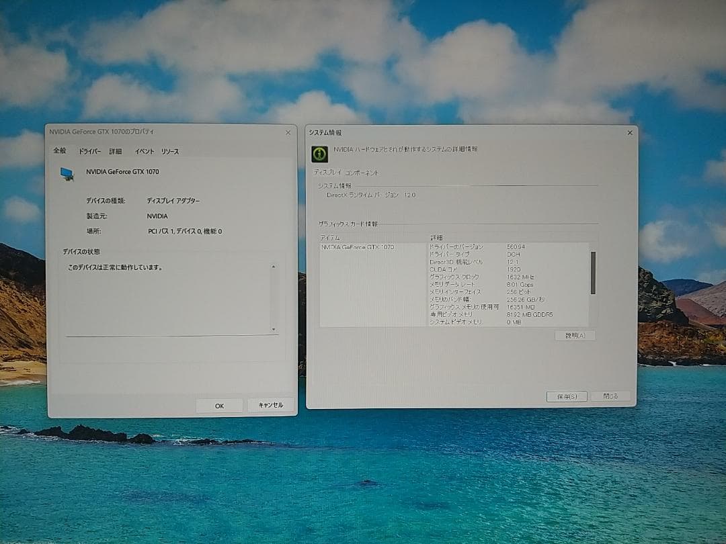Image resolution: width=726 pixels, height=544 pixels.
Task: Click device status scroll-down arrow
Action: [x=273, y=328]
